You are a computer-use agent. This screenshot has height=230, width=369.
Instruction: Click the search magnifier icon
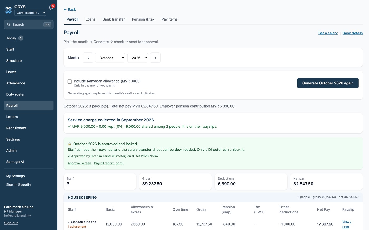point(9,24)
